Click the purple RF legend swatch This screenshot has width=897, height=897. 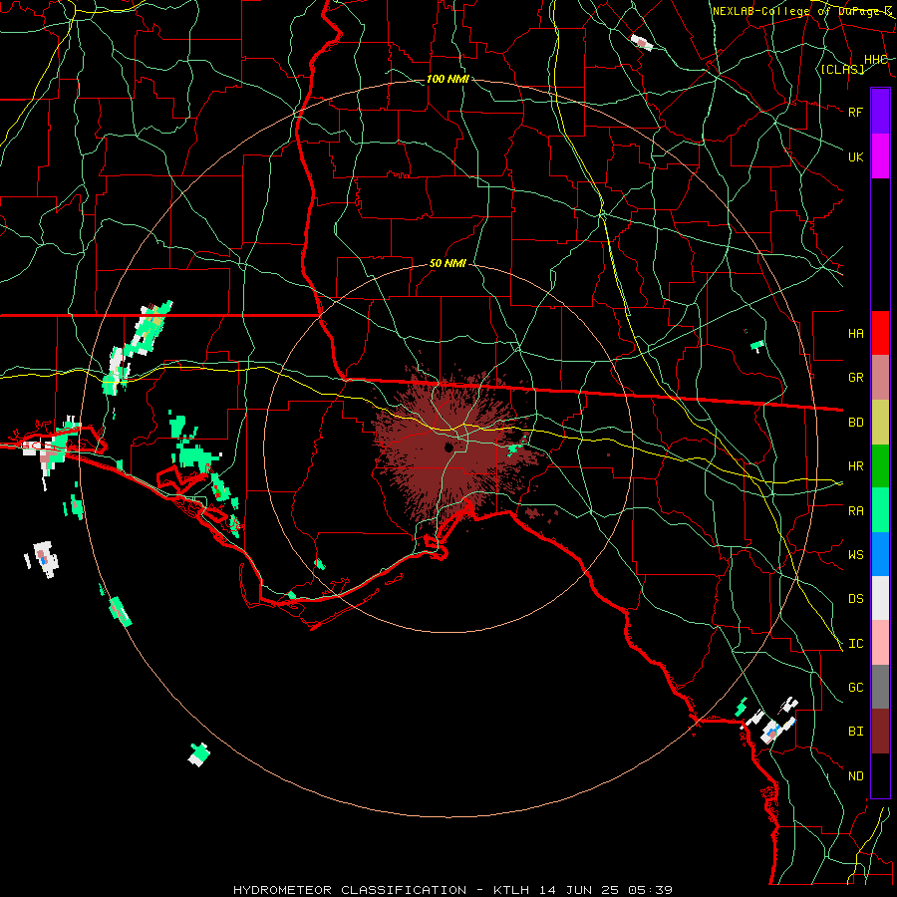880,112
